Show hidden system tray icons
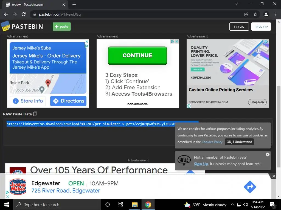The height and width of the screenshot is (210, 281). point(232,205)
